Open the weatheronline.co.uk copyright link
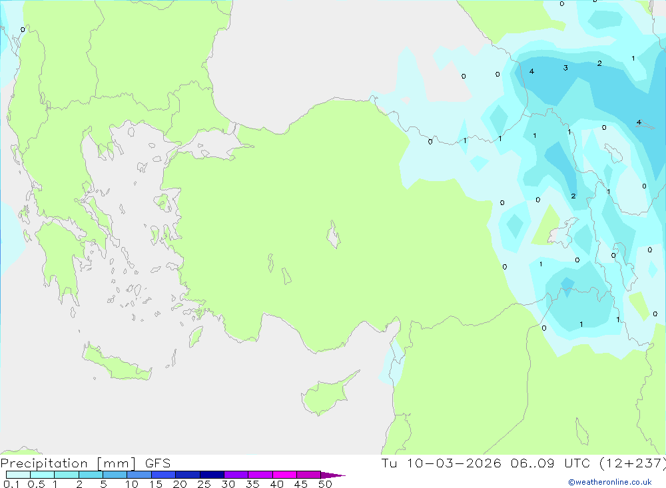The image size is (666, 488). [x=610, y=482]
